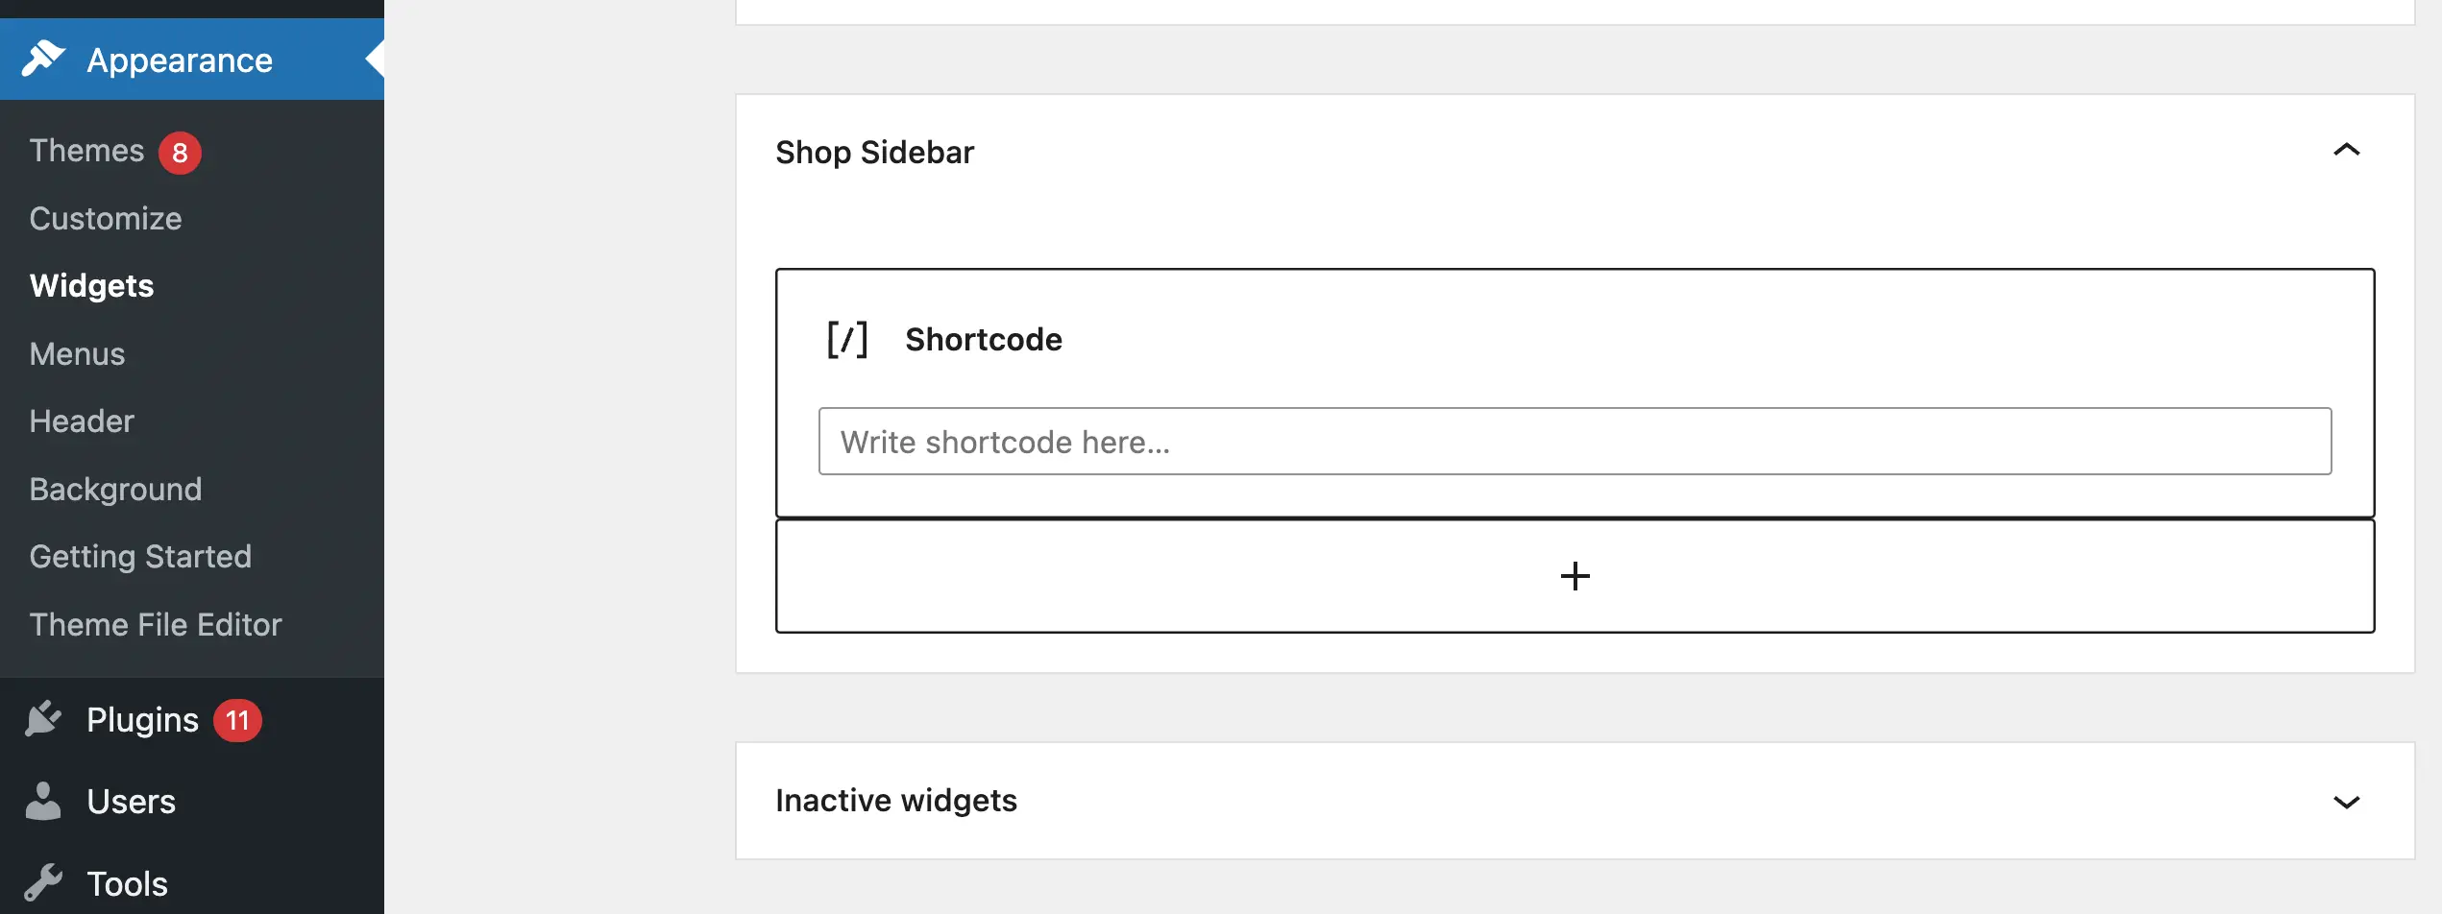Open the Customize submenu item
The width and height of the screenshot is (2442, 914).
(x=106, y=219)
